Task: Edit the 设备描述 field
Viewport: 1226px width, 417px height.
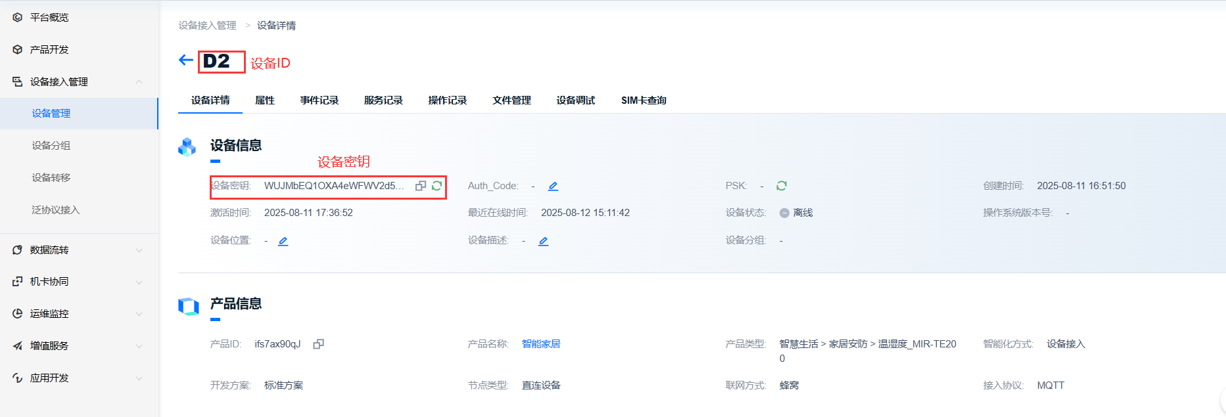Action: tap(543, 241)
